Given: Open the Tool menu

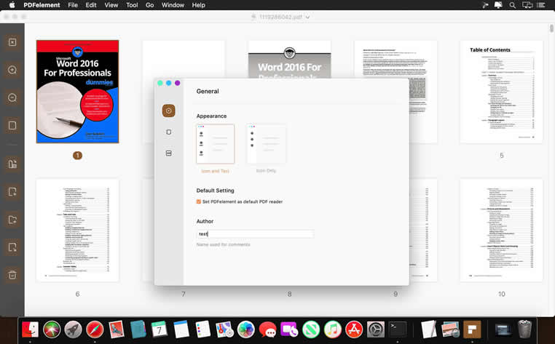Looking at the screenshot, I should pos(132,5).
